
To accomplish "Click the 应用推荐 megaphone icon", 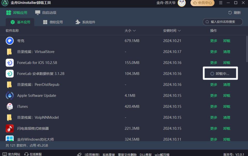I will pos(79,154).
